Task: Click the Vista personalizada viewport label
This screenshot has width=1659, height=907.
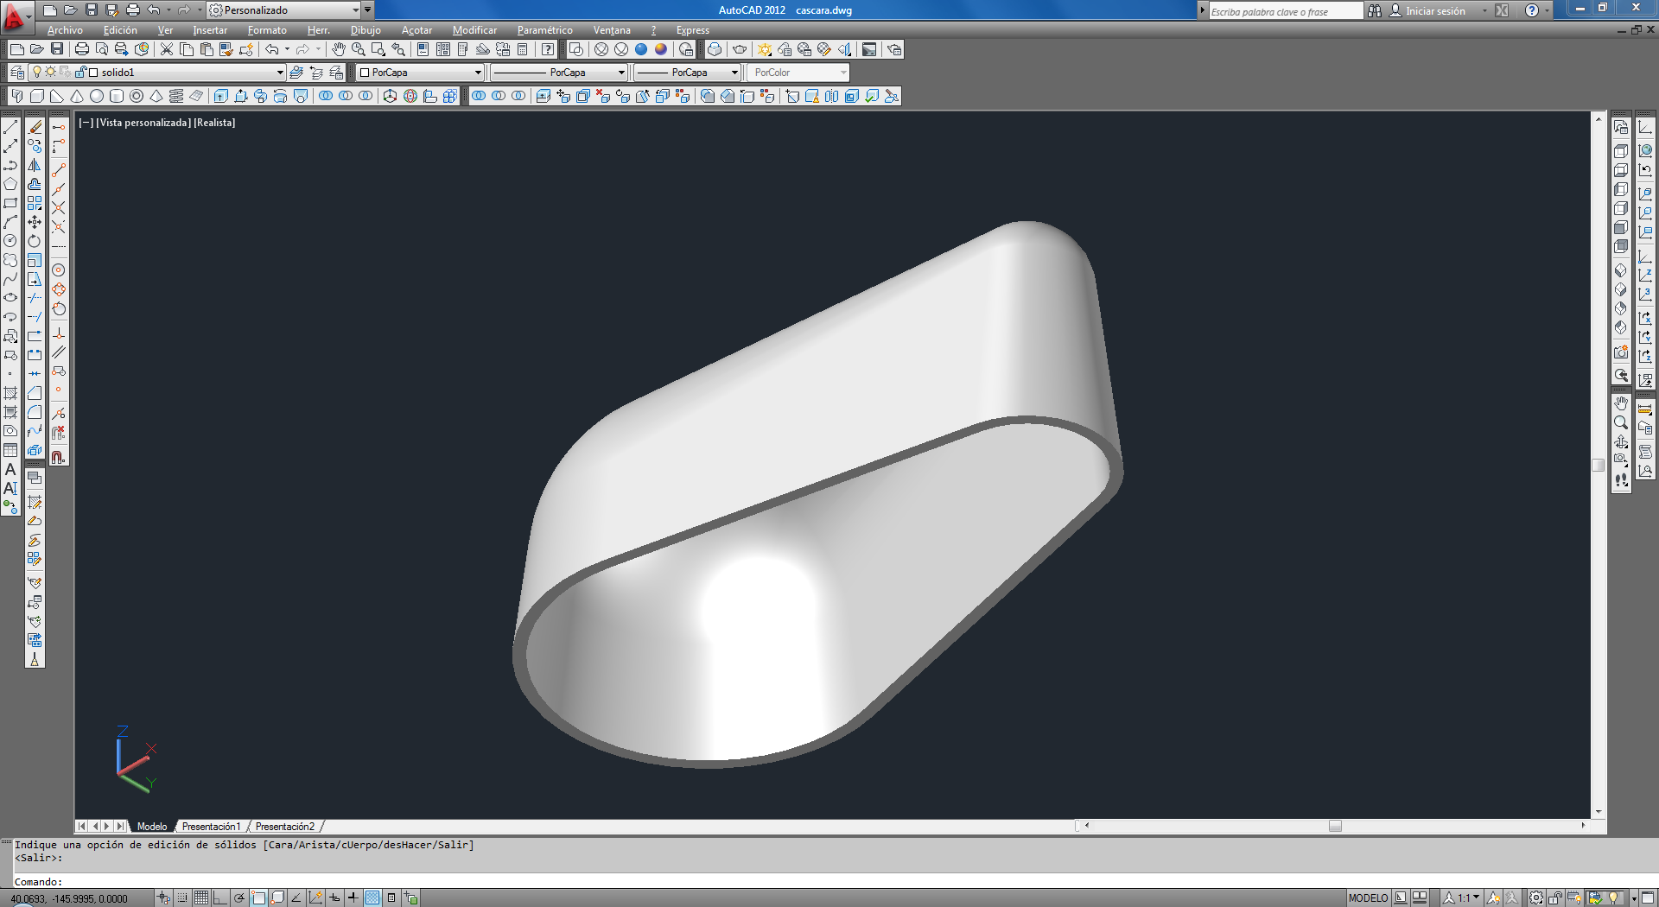Action: click(x=143, y=123)
